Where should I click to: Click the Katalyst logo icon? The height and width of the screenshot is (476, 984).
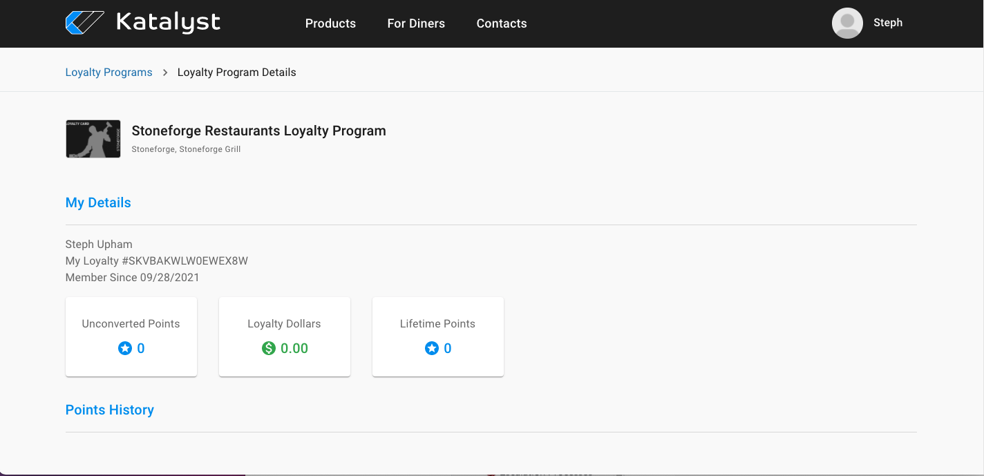coord(84,23)
